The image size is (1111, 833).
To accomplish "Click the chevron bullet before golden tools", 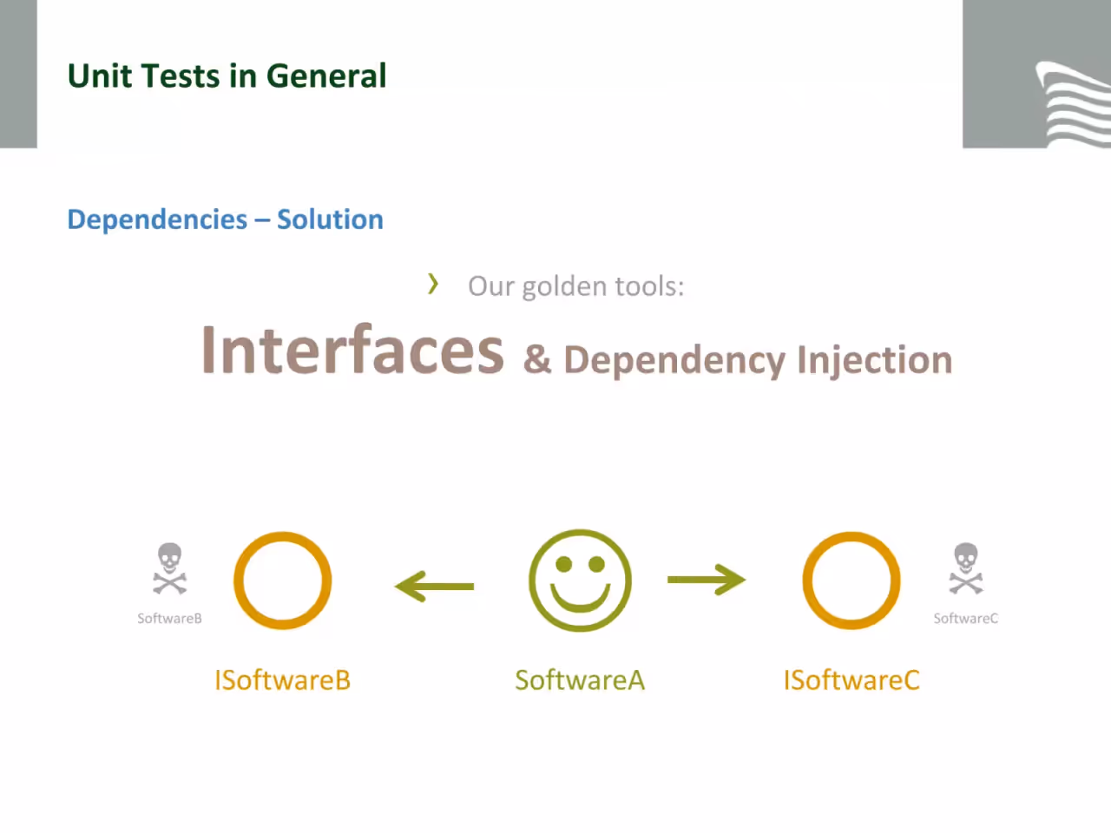I will (x=433, y=284).
